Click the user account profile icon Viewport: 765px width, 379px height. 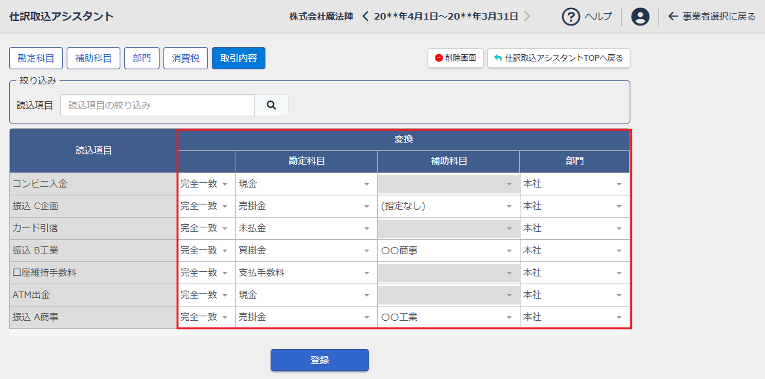pos(640,16)
